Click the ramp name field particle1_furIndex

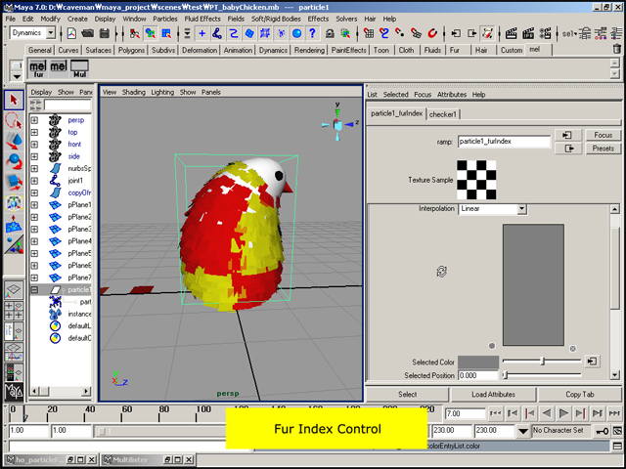click(x=504, y=141)
